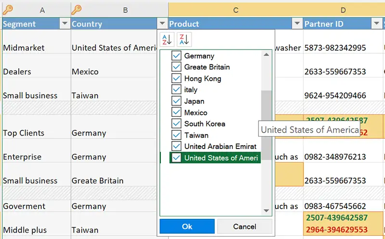Cancel the filter dialog
385x239 pixels.
coord(244,226)
